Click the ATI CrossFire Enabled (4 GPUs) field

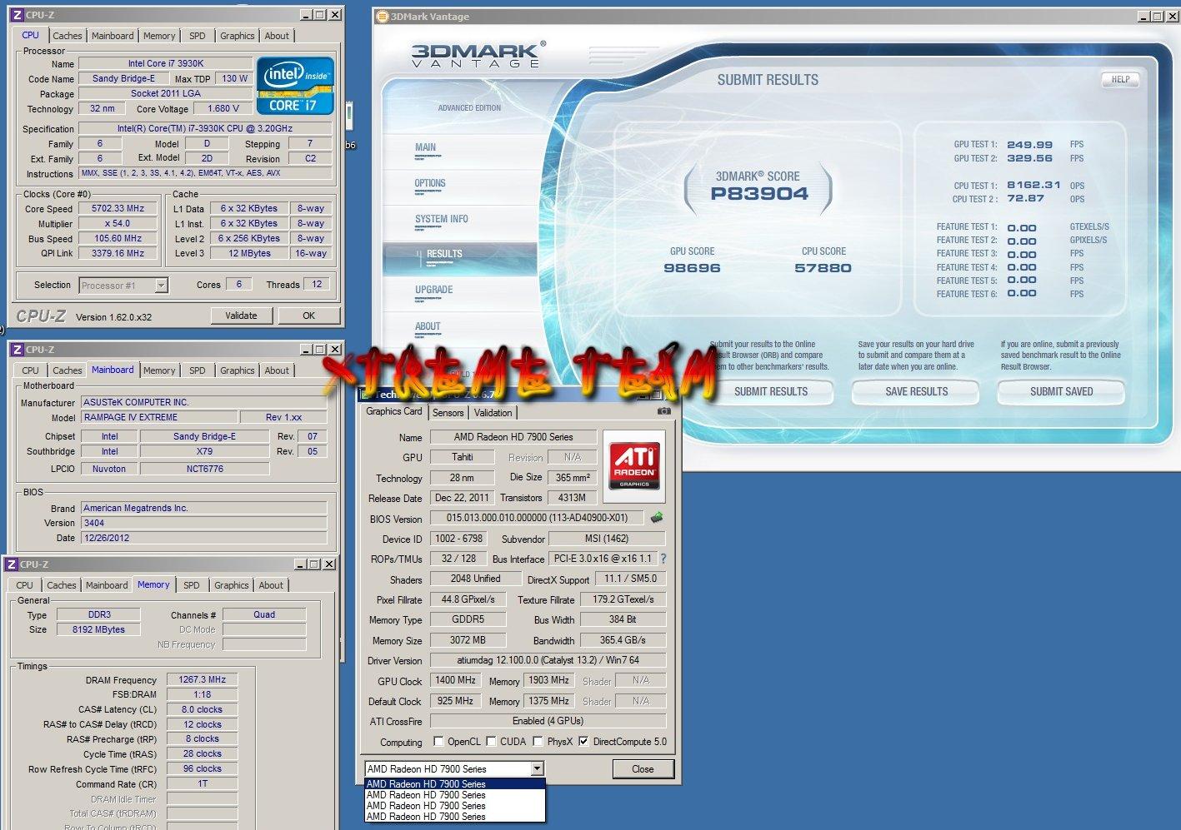click(548, 721)
